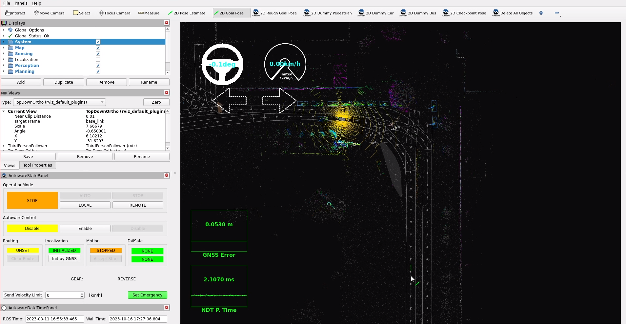Viewport: 626px width, 324px height.
Task: Enable the Localization display checkbox
Action: (98, 60)
